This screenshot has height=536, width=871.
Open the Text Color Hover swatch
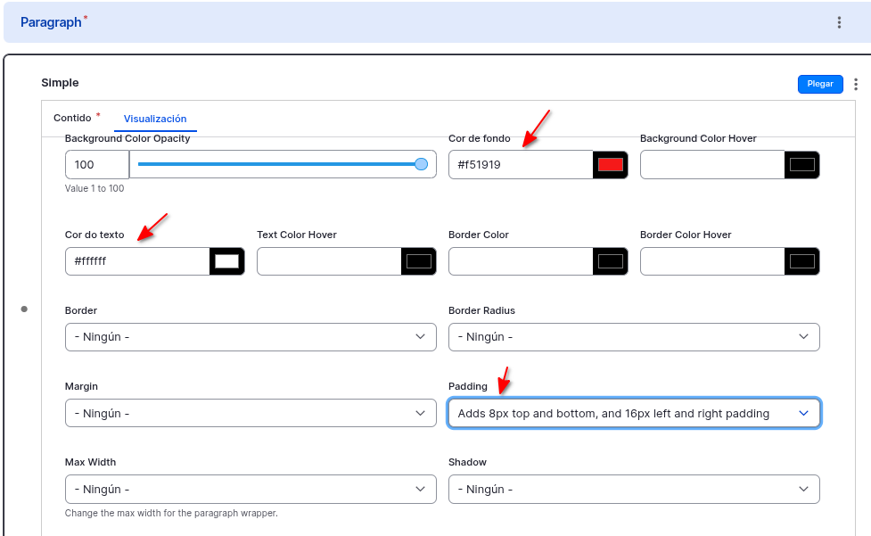[x=419, y=261]
